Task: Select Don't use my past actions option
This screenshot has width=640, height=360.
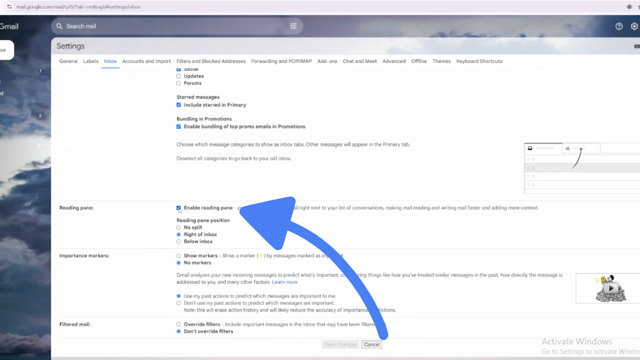Action: (178, 303)
